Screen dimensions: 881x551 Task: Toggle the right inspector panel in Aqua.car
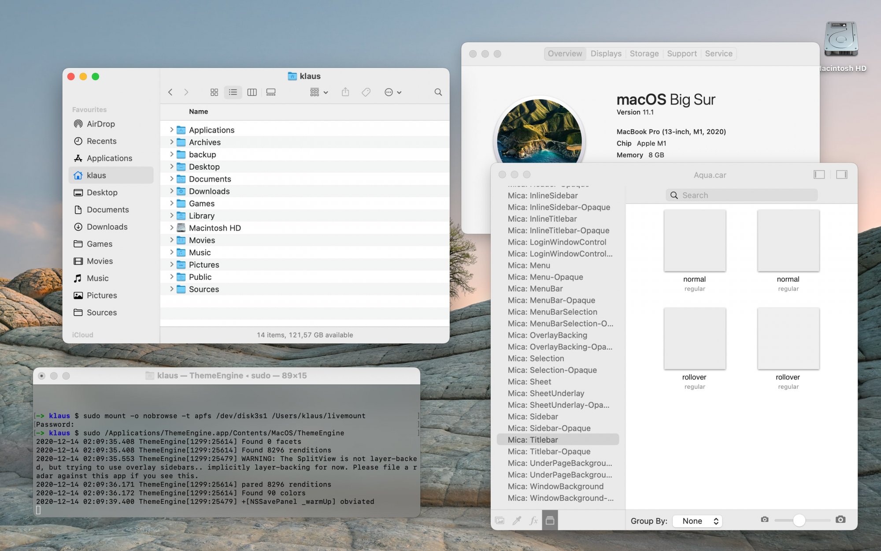[x=841, y=175]
